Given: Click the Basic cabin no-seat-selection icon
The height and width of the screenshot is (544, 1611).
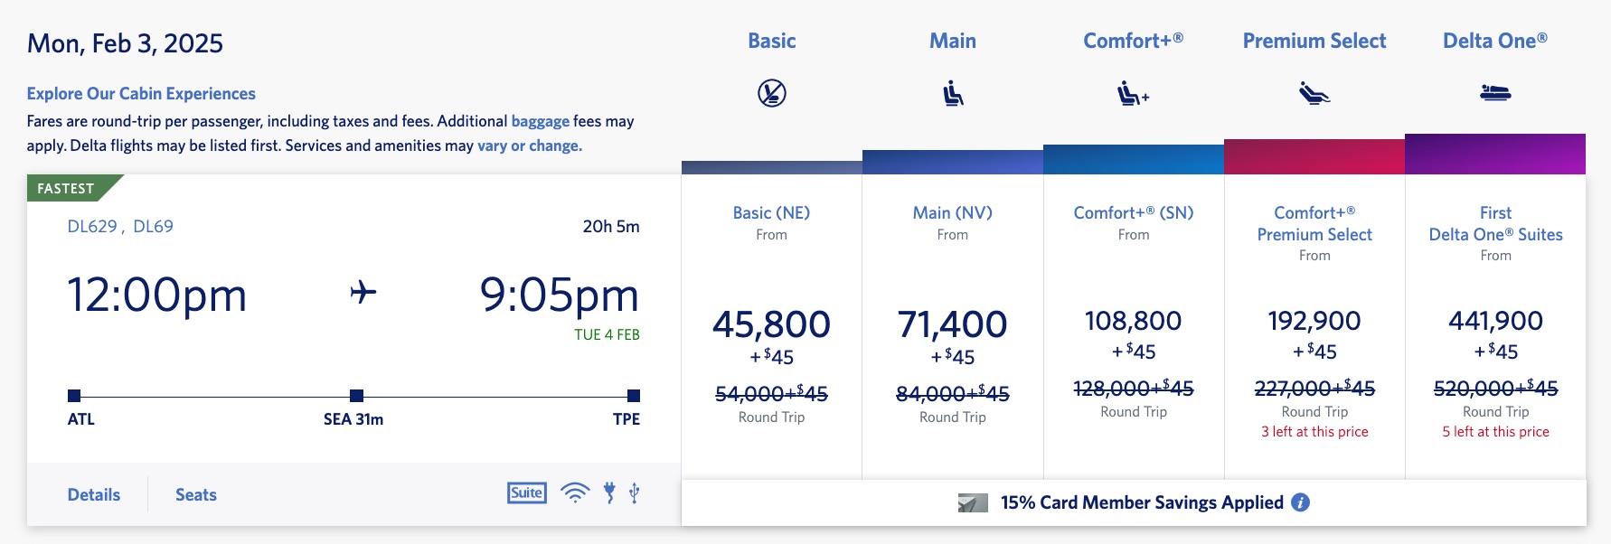Looking at the screenshot, I should click(x=772, y=93).
